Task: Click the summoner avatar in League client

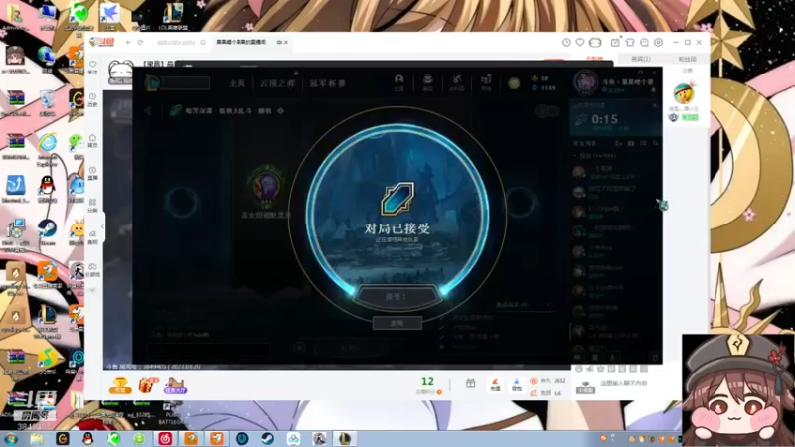Action: point(586,82)
